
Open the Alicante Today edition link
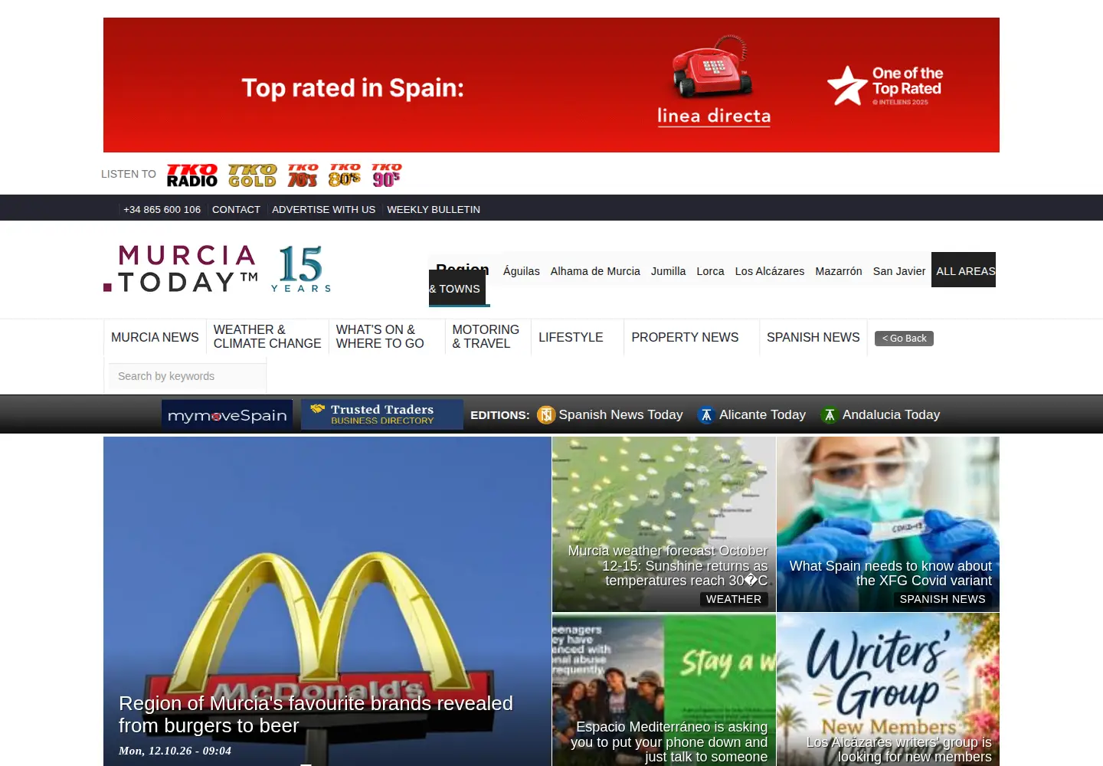tap(762, 414)
